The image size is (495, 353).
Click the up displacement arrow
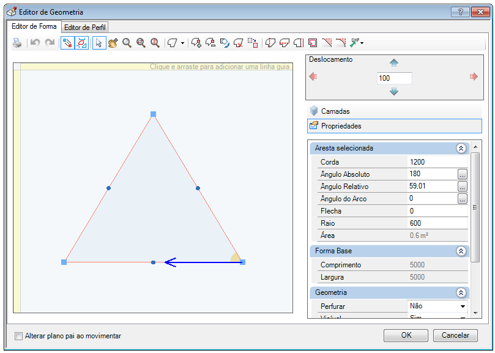[x=394, y=63]
